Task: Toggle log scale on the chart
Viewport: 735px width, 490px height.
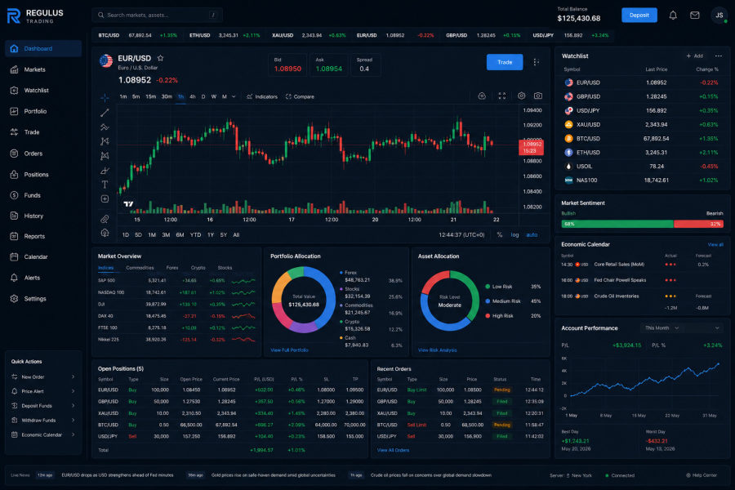Action: 514,235
